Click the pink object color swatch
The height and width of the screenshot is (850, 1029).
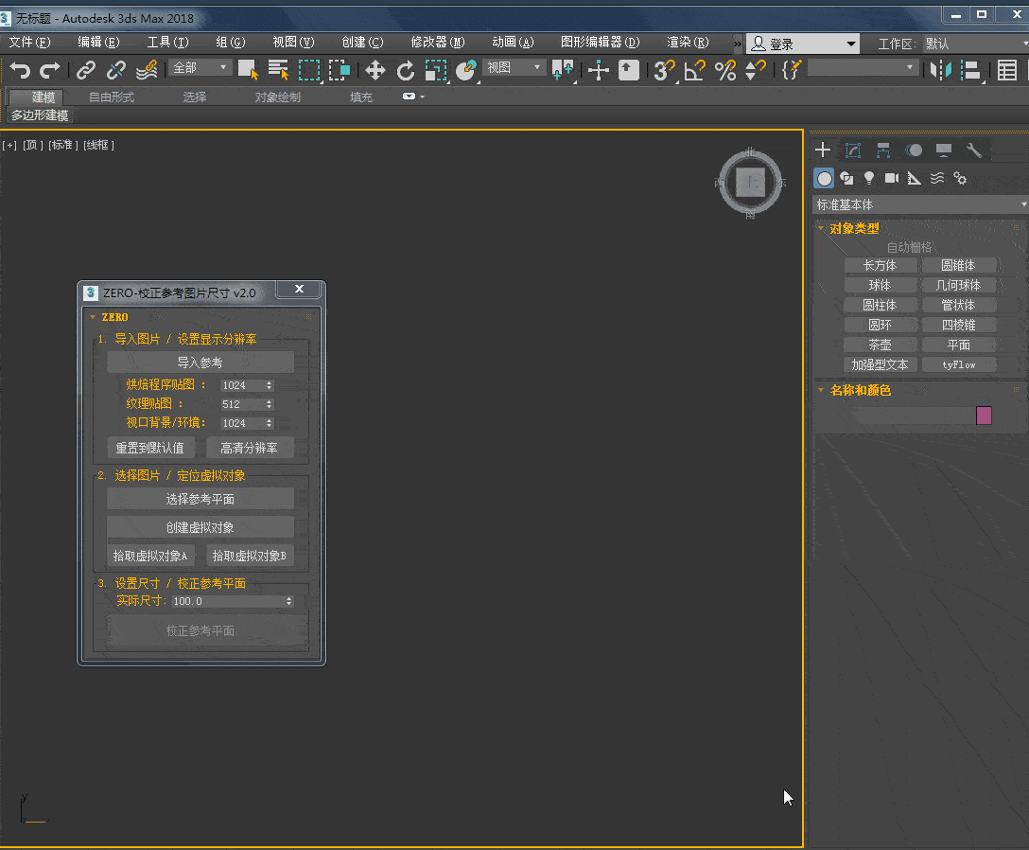click(984, 416)
